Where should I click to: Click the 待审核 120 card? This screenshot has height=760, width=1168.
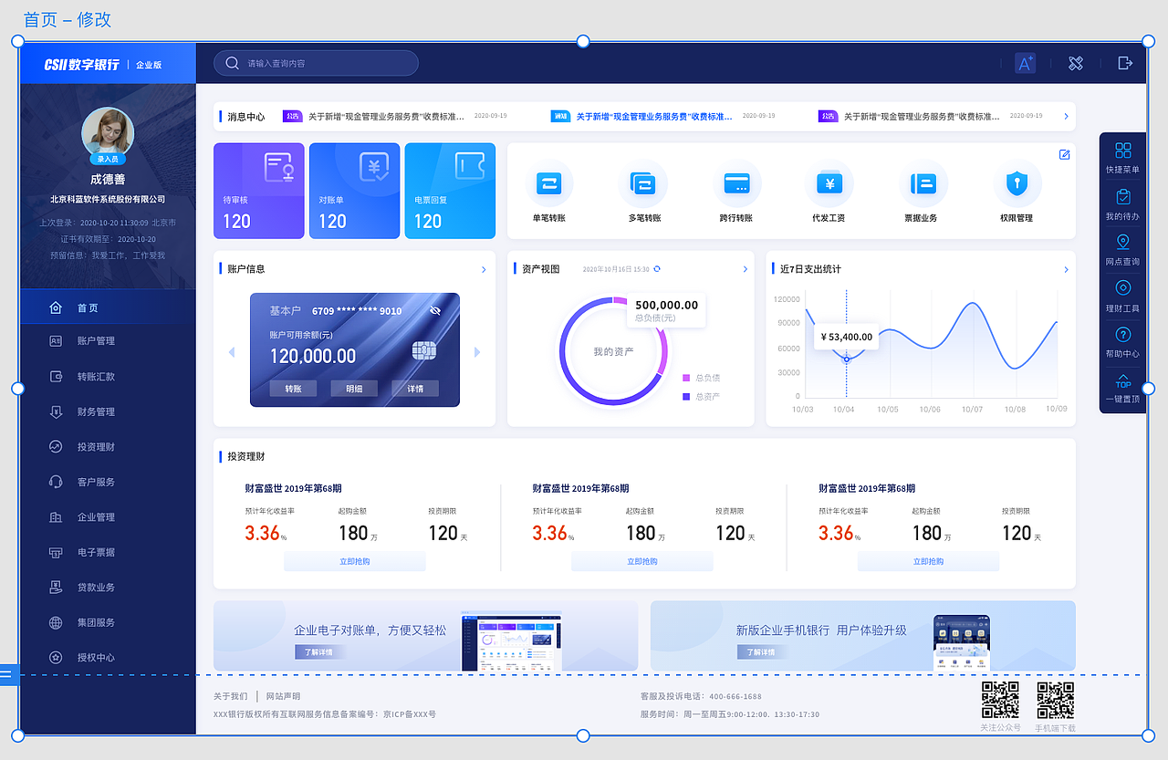coord(259,191)
